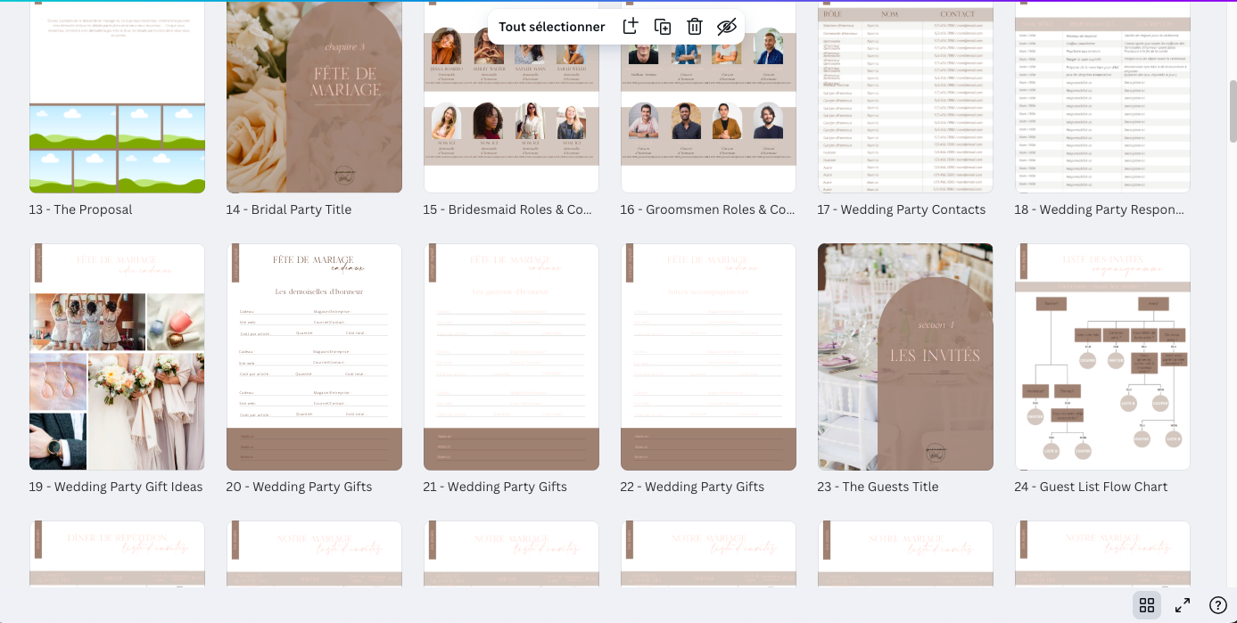Enter fullscreen with the expand arrows icon
Screen dimensions: 1237x623
pos(1183,605)
